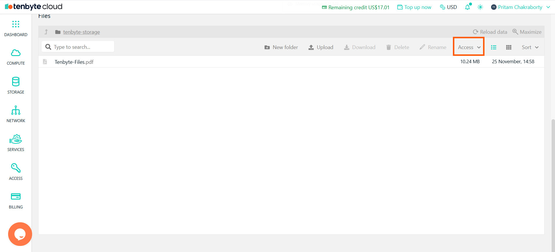The height and width of the screenshot is (252, 555).
Task: Select the Tenbyte-Files.pdf row
Action: (x=291, y=61)
